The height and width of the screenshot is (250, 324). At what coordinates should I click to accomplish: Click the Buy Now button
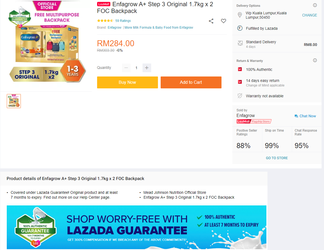tap(127, 82)
